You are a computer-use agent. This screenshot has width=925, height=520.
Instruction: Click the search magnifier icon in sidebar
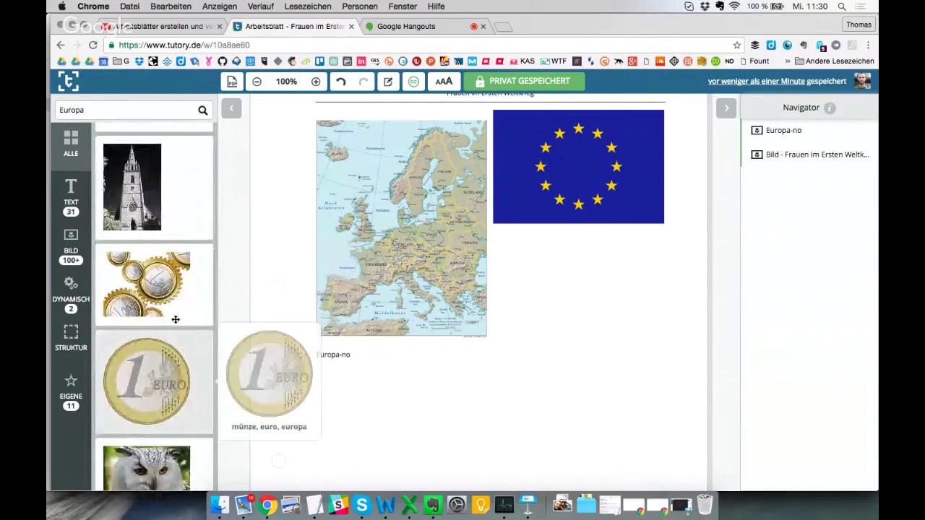click(203, 110)
